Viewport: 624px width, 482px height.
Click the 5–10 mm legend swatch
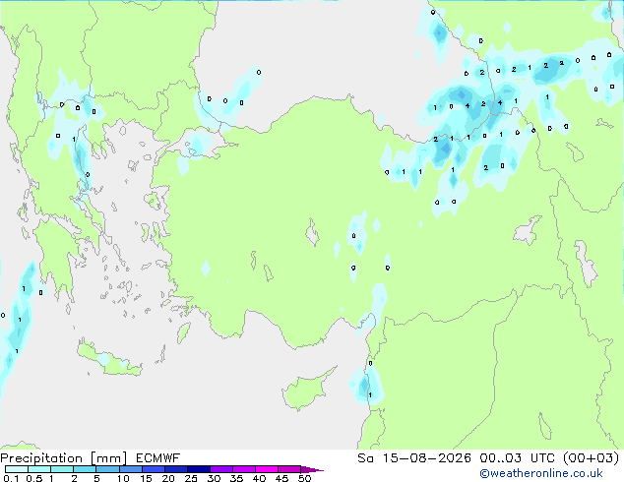[107, 469]
